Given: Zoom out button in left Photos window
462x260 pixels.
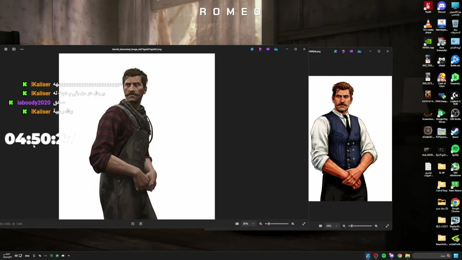Looking at the screenshot, I should click(261, 224).
